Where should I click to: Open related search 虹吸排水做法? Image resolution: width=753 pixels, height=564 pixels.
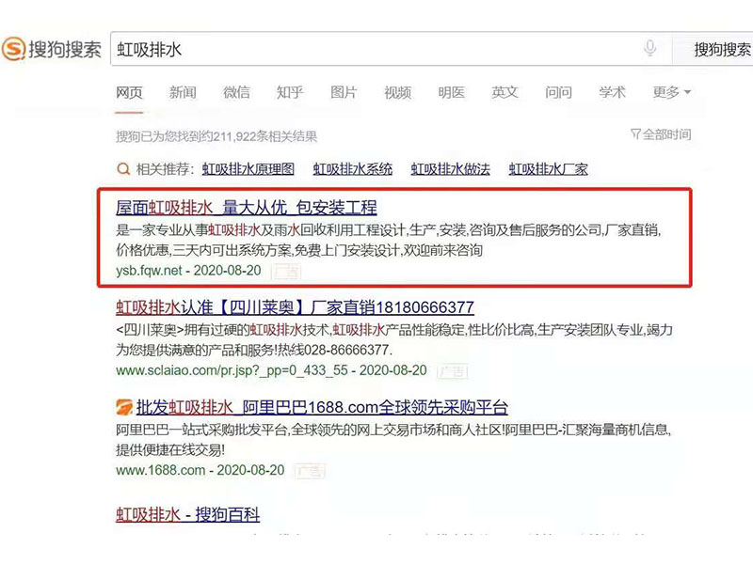(x=451, y=169)
